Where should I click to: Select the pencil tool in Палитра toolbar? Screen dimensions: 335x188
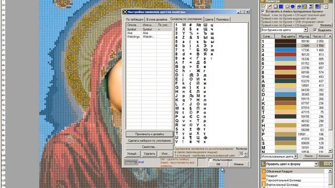[x=264, y=6]
